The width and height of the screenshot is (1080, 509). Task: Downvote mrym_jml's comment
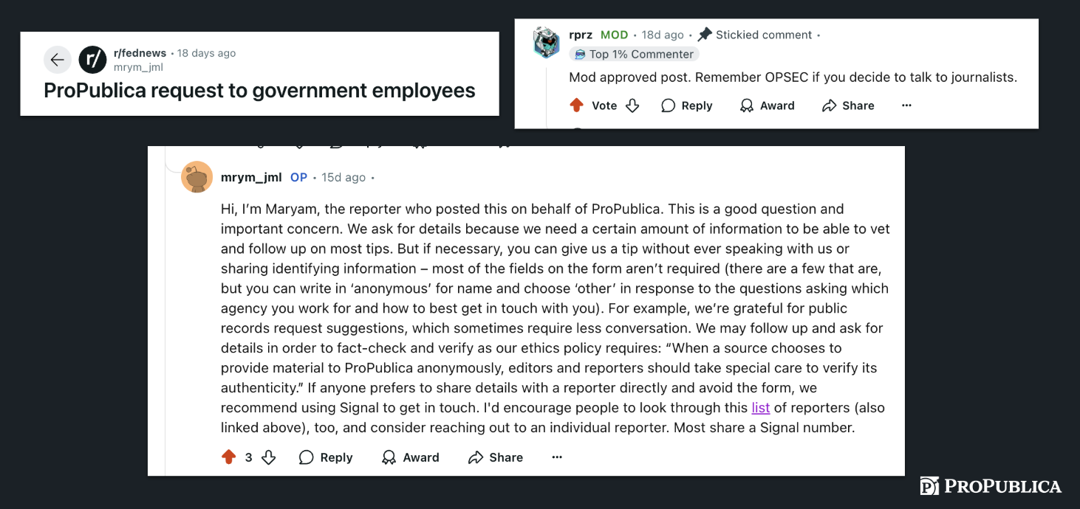(269, 457)
